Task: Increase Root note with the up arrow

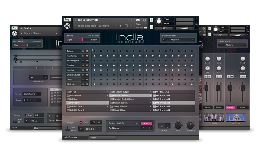Action: [x=168, y=124]
